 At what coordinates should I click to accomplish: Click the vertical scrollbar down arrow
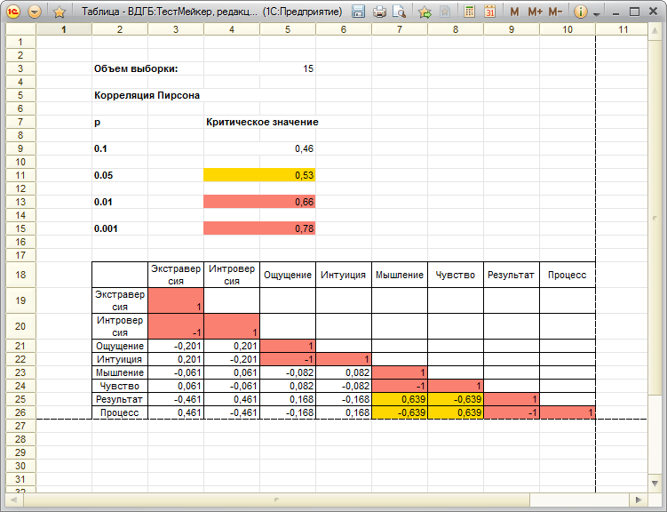(x=655, y=483)
